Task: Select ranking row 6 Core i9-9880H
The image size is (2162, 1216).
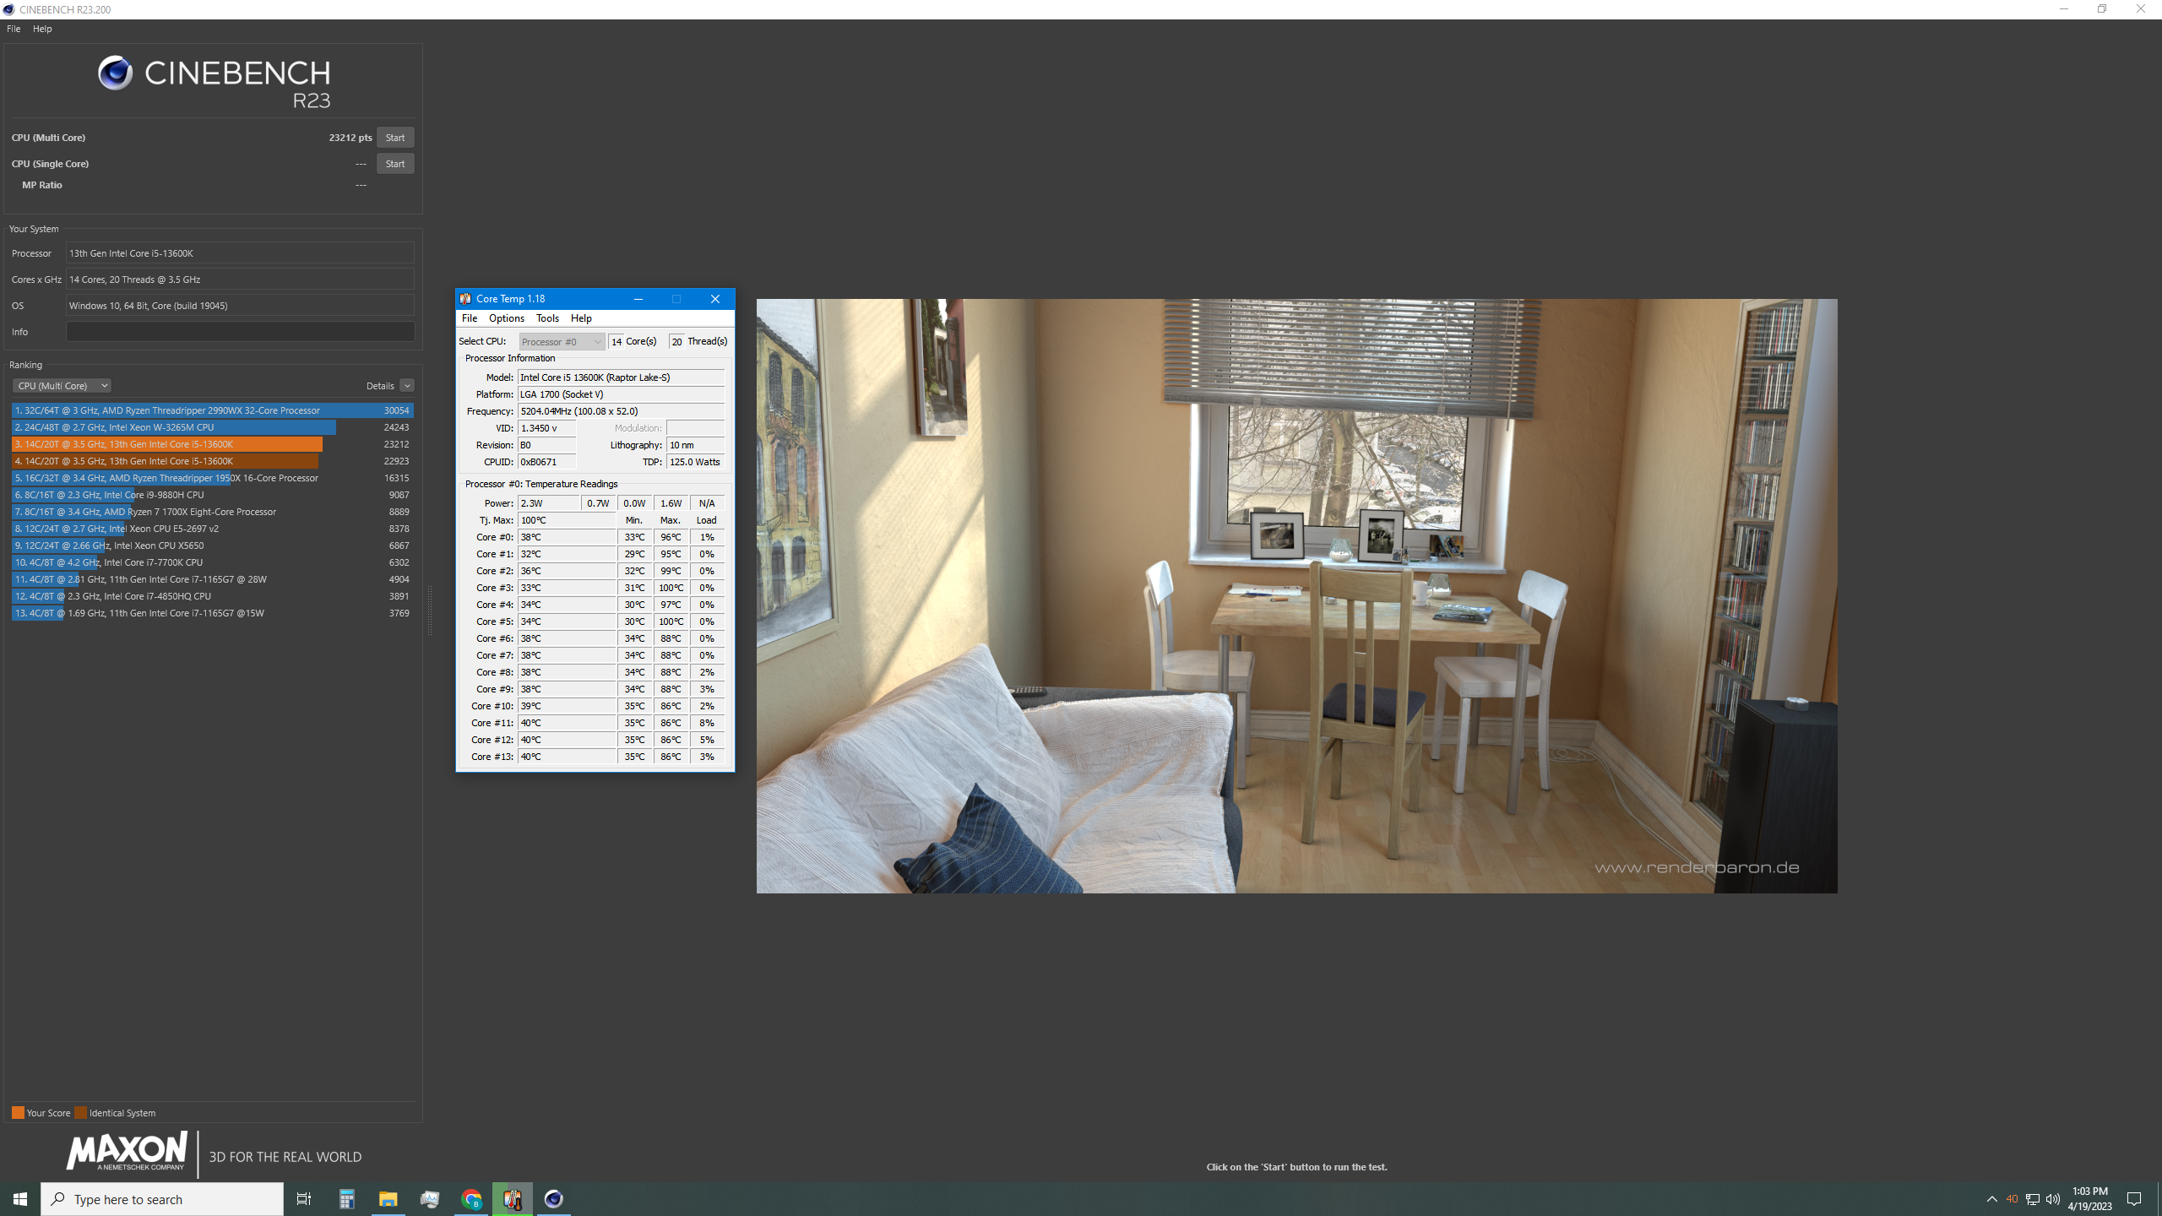Action: coord(212,495)
